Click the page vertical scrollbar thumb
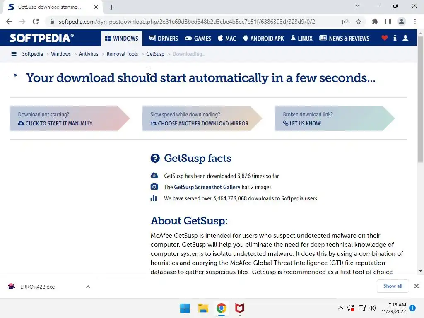The height and width of the screenshot is (318, 424). tap(420, 99)
